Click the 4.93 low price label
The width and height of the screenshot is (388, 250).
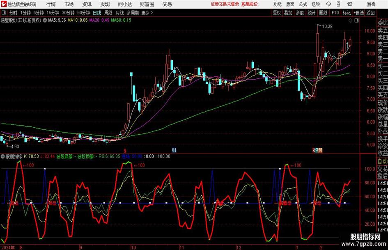tap(15, 147)
